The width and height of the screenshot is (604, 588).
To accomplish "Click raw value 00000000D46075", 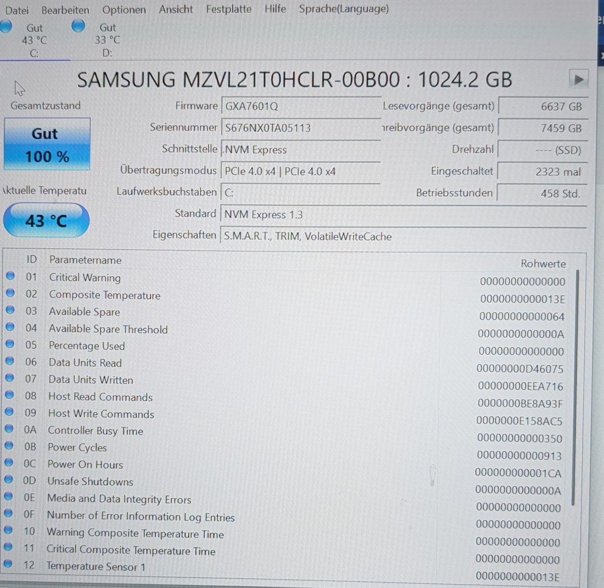I will click(x=520, y=369).
